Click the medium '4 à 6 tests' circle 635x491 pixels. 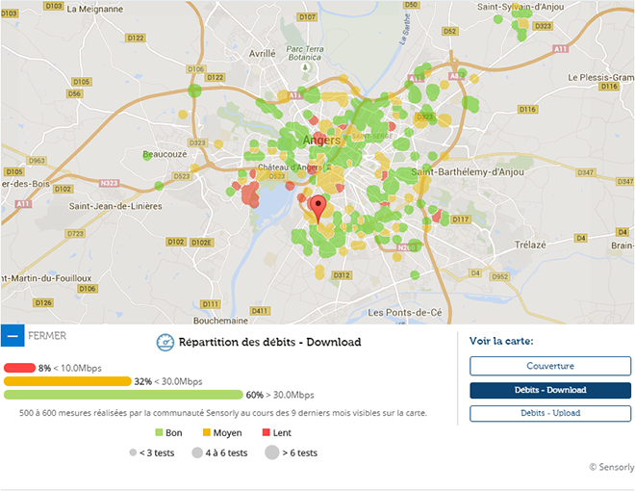(x=195, y=452)
